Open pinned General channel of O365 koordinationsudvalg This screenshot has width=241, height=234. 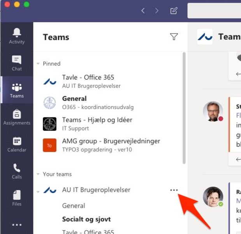click(x=109, y=103)
